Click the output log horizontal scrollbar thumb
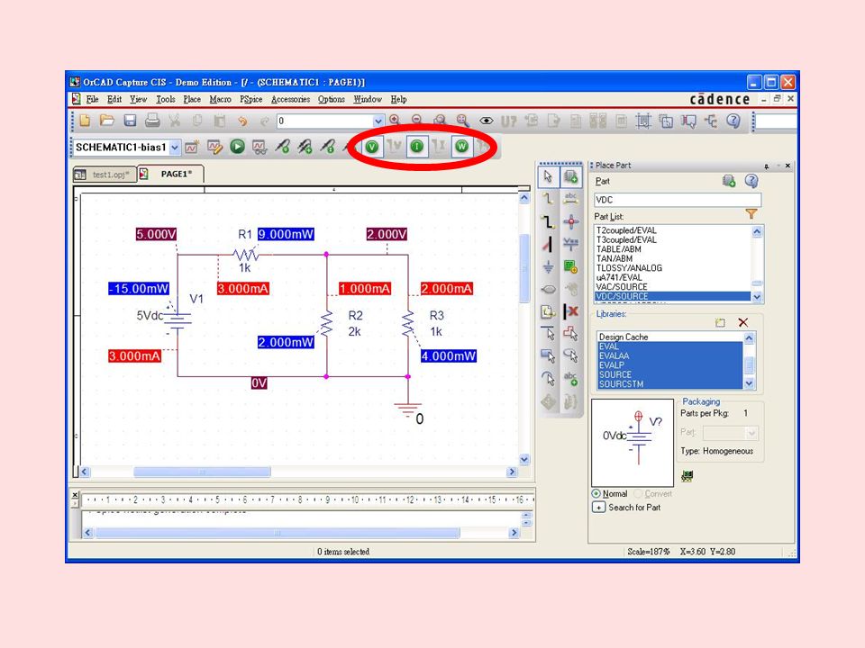This screenshot has height=648, width=865. (x=278, y=532)
